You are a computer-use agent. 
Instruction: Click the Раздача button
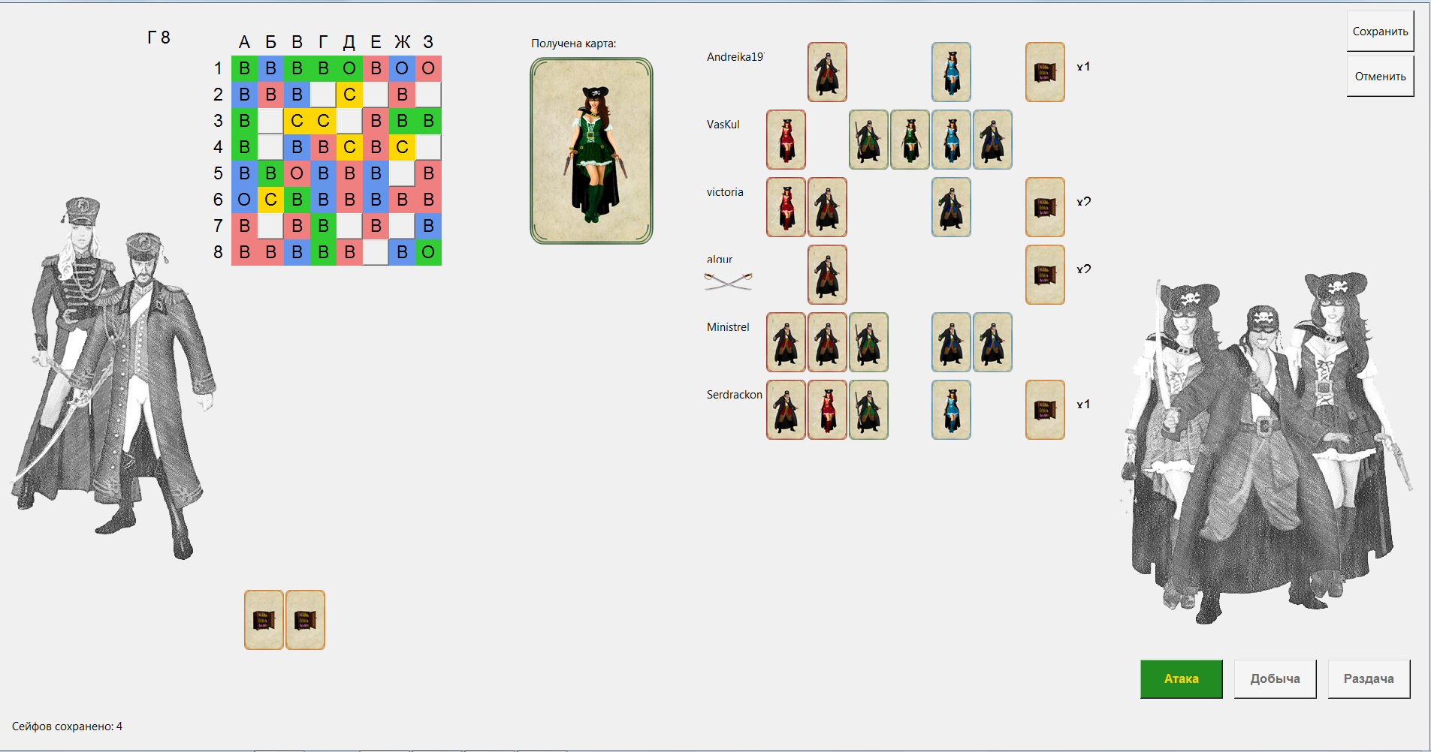pos(1369,678)
